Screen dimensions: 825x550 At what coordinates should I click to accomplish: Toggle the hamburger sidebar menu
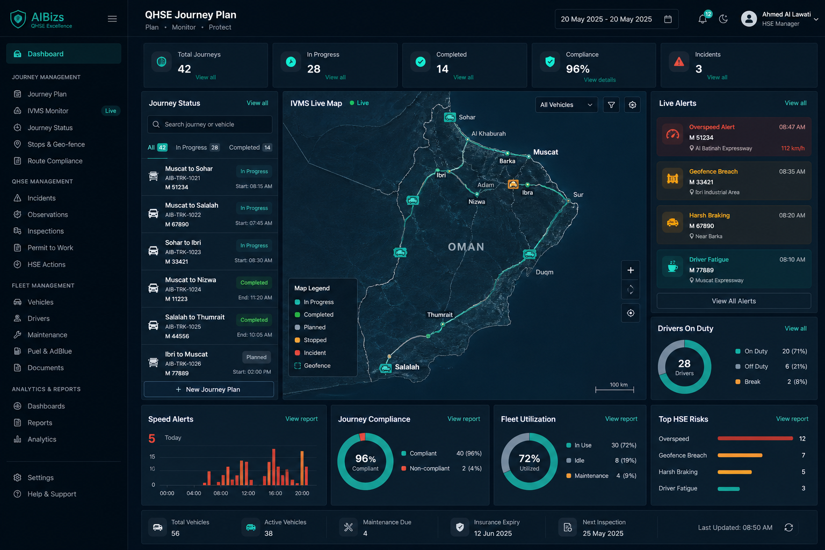click(112, 19)
